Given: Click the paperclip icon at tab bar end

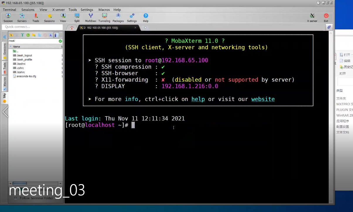Looking at the screenshot, I should 329,27.
